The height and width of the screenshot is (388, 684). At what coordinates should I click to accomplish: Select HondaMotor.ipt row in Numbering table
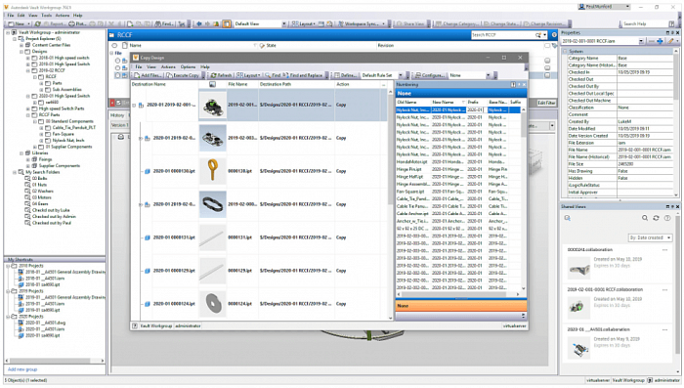click(x=458, y=161)
